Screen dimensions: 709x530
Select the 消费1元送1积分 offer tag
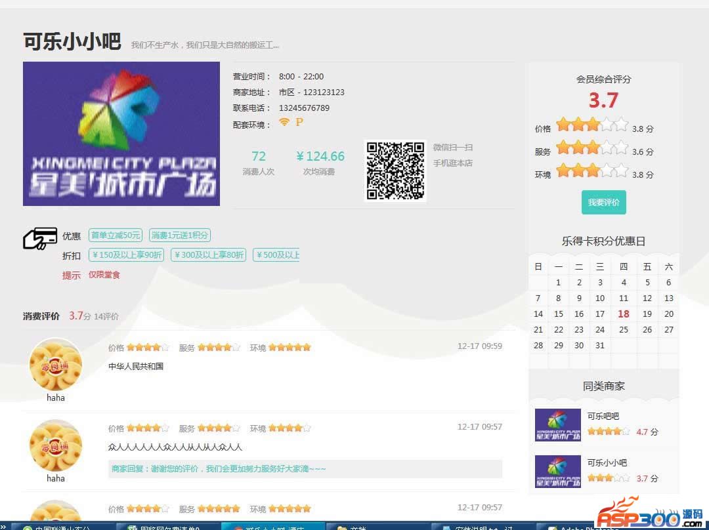coord(180,235)
